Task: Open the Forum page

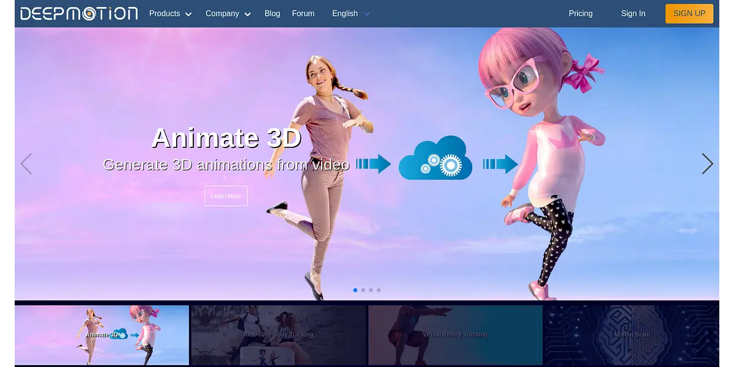Action: click(303, 13)
